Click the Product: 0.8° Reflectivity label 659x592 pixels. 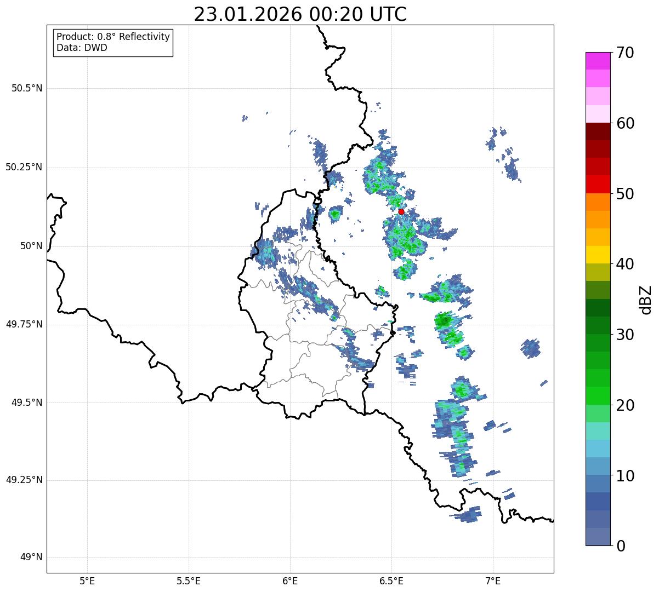113,37
